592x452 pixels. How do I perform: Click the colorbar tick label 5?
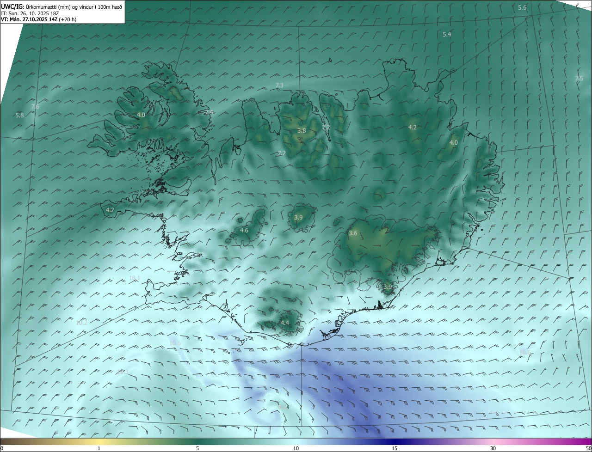click(x=197, y=448)
